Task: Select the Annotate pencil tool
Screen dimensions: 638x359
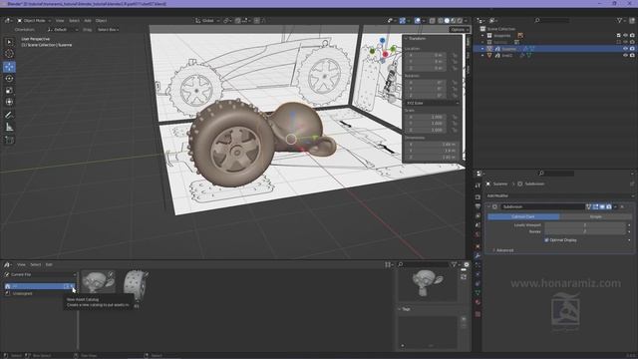Action: pyautogui.click(x=9, y=116)
